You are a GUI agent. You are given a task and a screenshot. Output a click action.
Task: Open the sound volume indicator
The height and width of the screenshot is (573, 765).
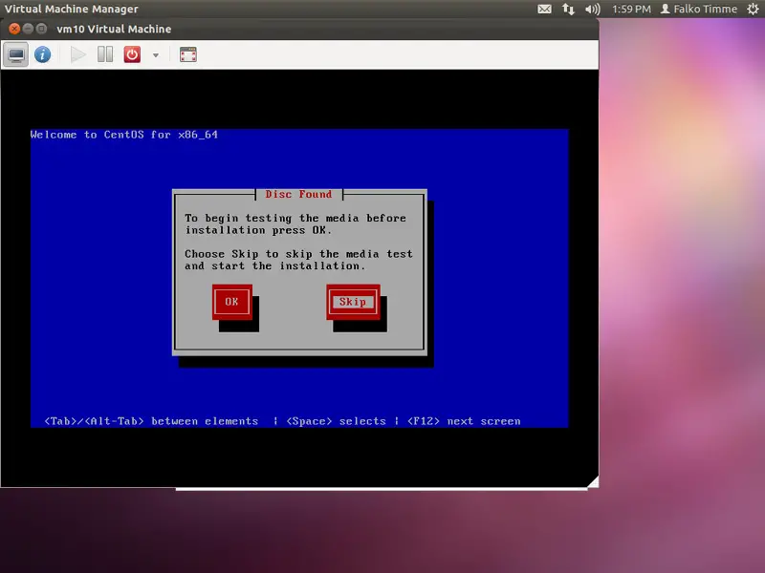click(x=593, y=9)
